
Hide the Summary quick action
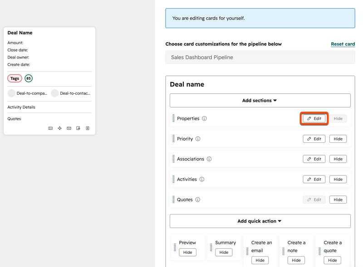point(224,252)
